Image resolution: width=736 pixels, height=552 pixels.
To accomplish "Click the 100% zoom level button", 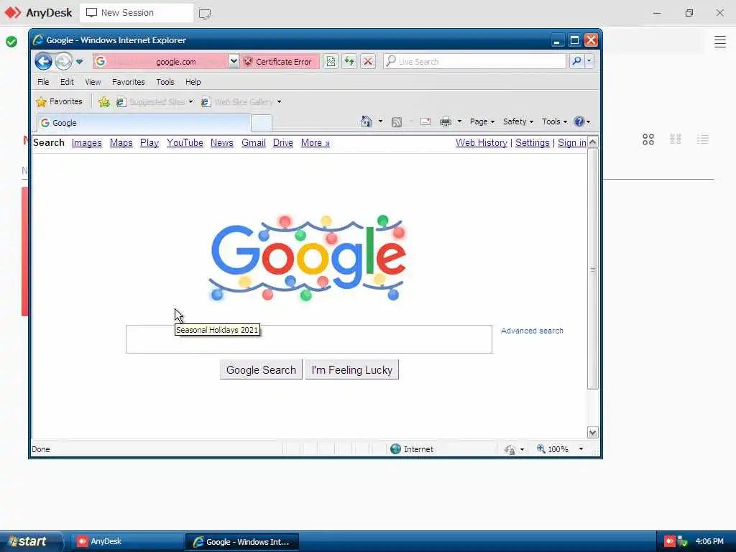I will click(x=553, y=449).
